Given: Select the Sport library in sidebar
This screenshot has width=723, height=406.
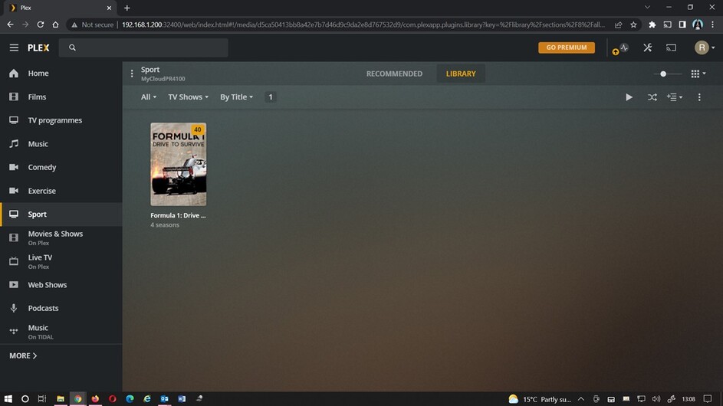Looking at the screenshot, I should [x=61, y=214].
